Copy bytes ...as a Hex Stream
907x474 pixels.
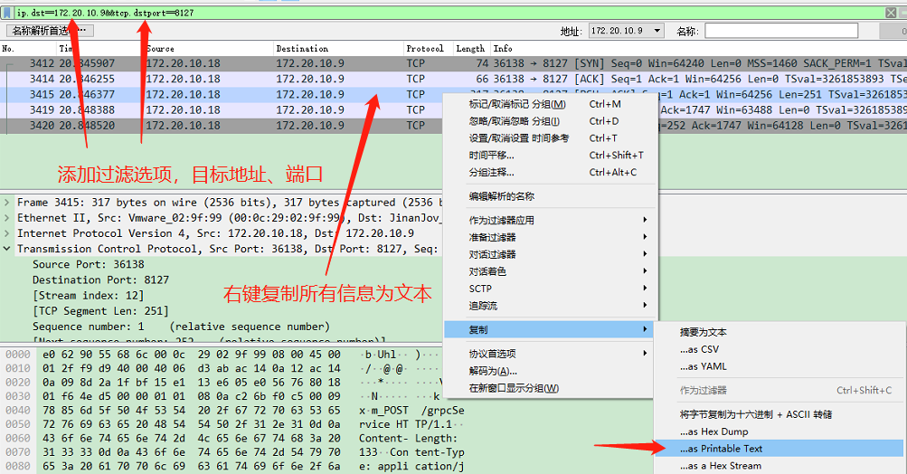pyautogui.click(x=779, y=466)
